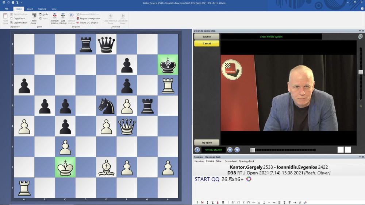Click the eraser icon in annotation toolbar
Viewport: 365px width, 205px height.
(x=305, y=202)
